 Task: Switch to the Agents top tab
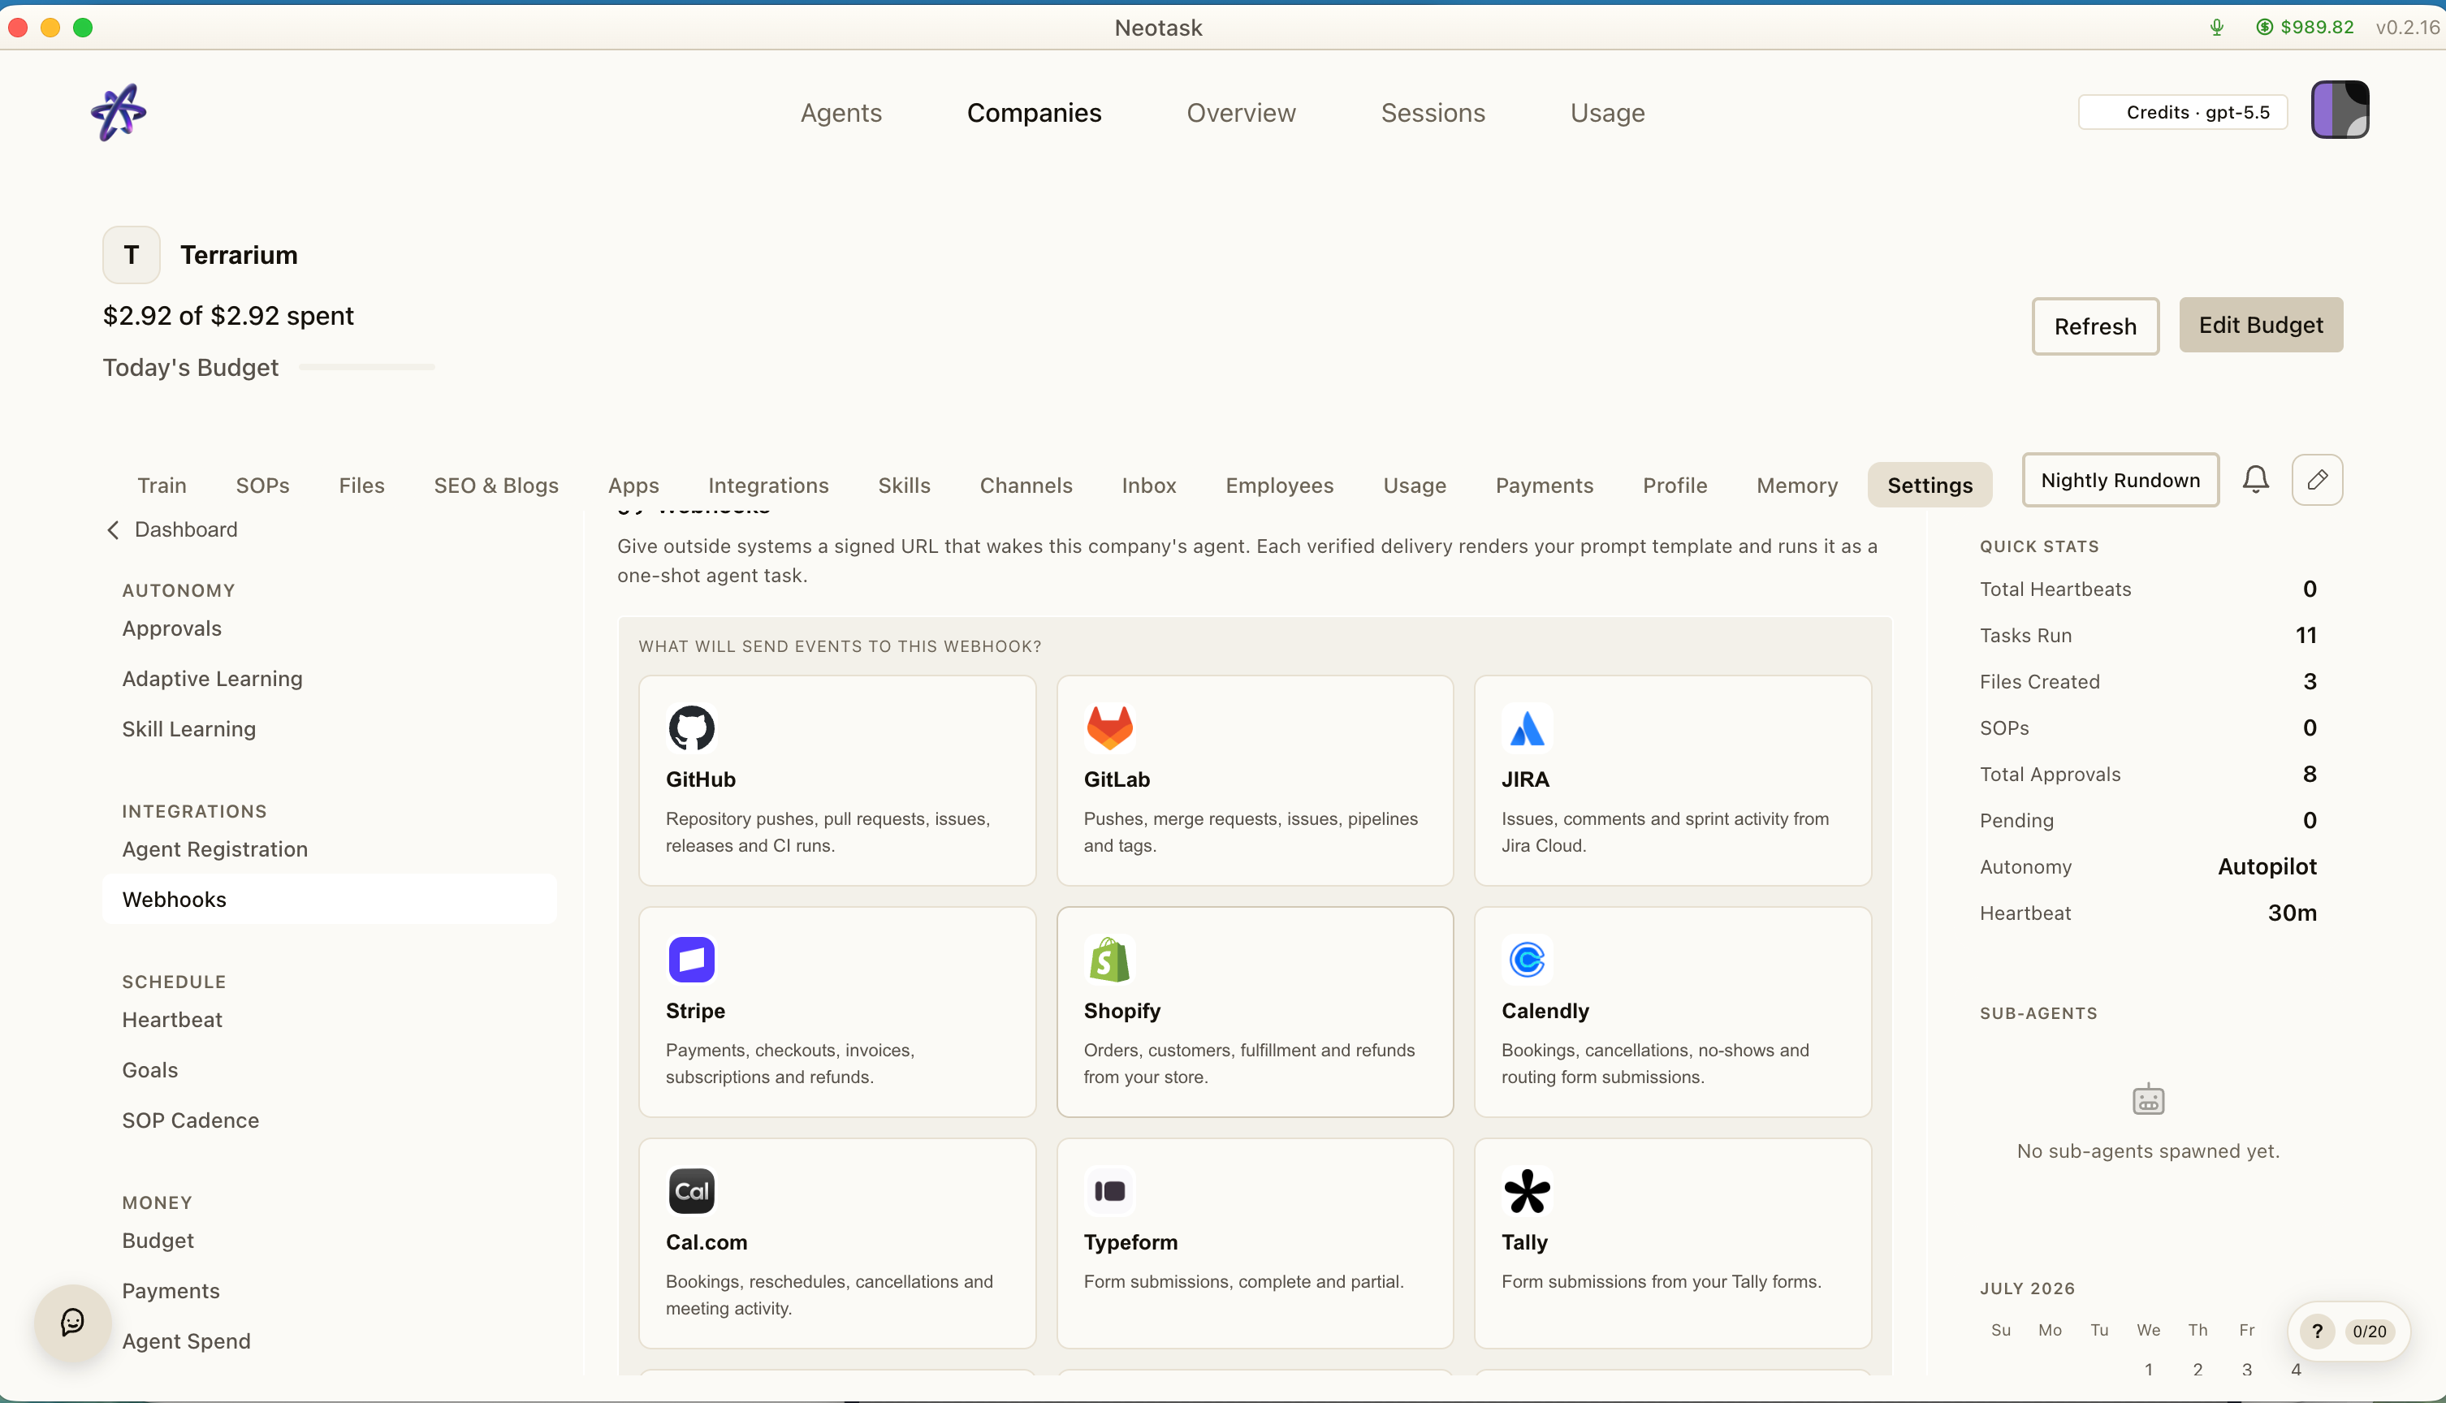click(841, 113)
